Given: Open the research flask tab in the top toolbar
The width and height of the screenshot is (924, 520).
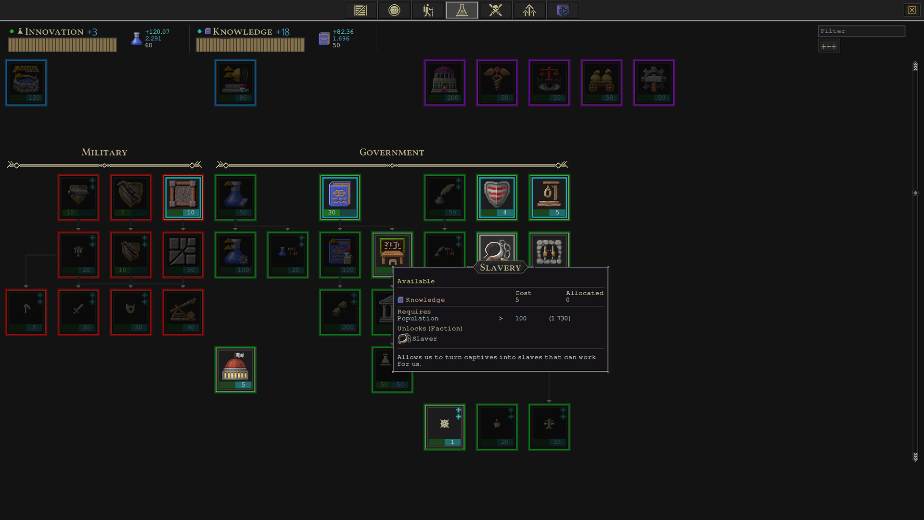Looking at the screenshot, I should [462, 10].
